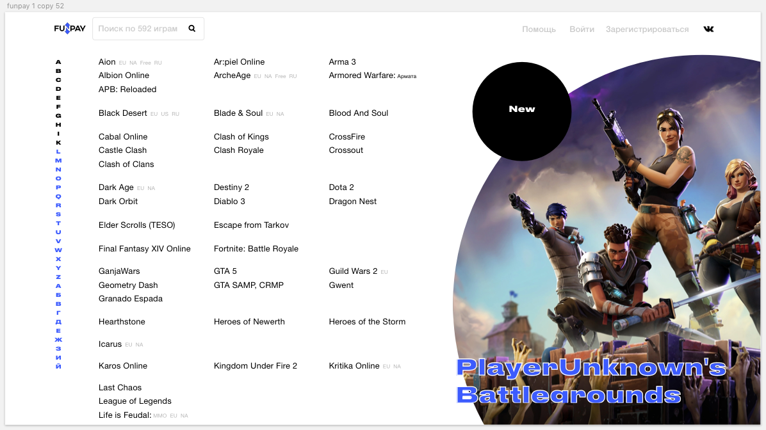Open the Помощь help link
Viewport: 766px width, 430px height.
(539, 29)
